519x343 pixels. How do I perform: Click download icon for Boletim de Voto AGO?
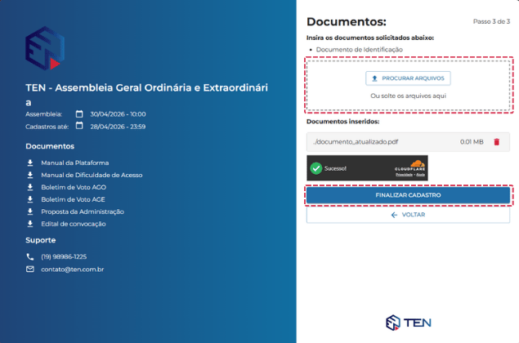tap(30, 187)
